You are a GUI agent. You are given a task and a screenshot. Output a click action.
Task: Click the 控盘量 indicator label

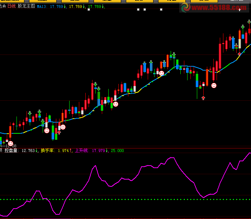pos(12,151)
